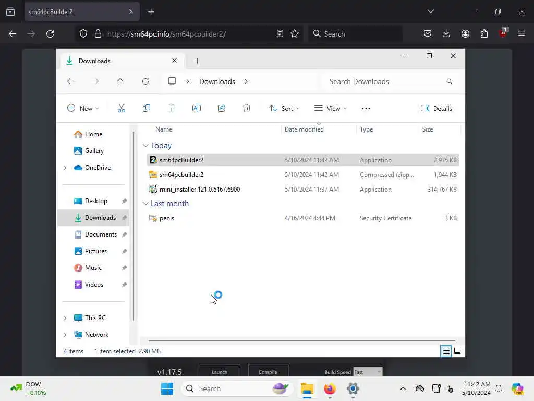Select the sm64pcBuilder2 Application file
This screenshot has height=401, width=534.
point(303,160)
